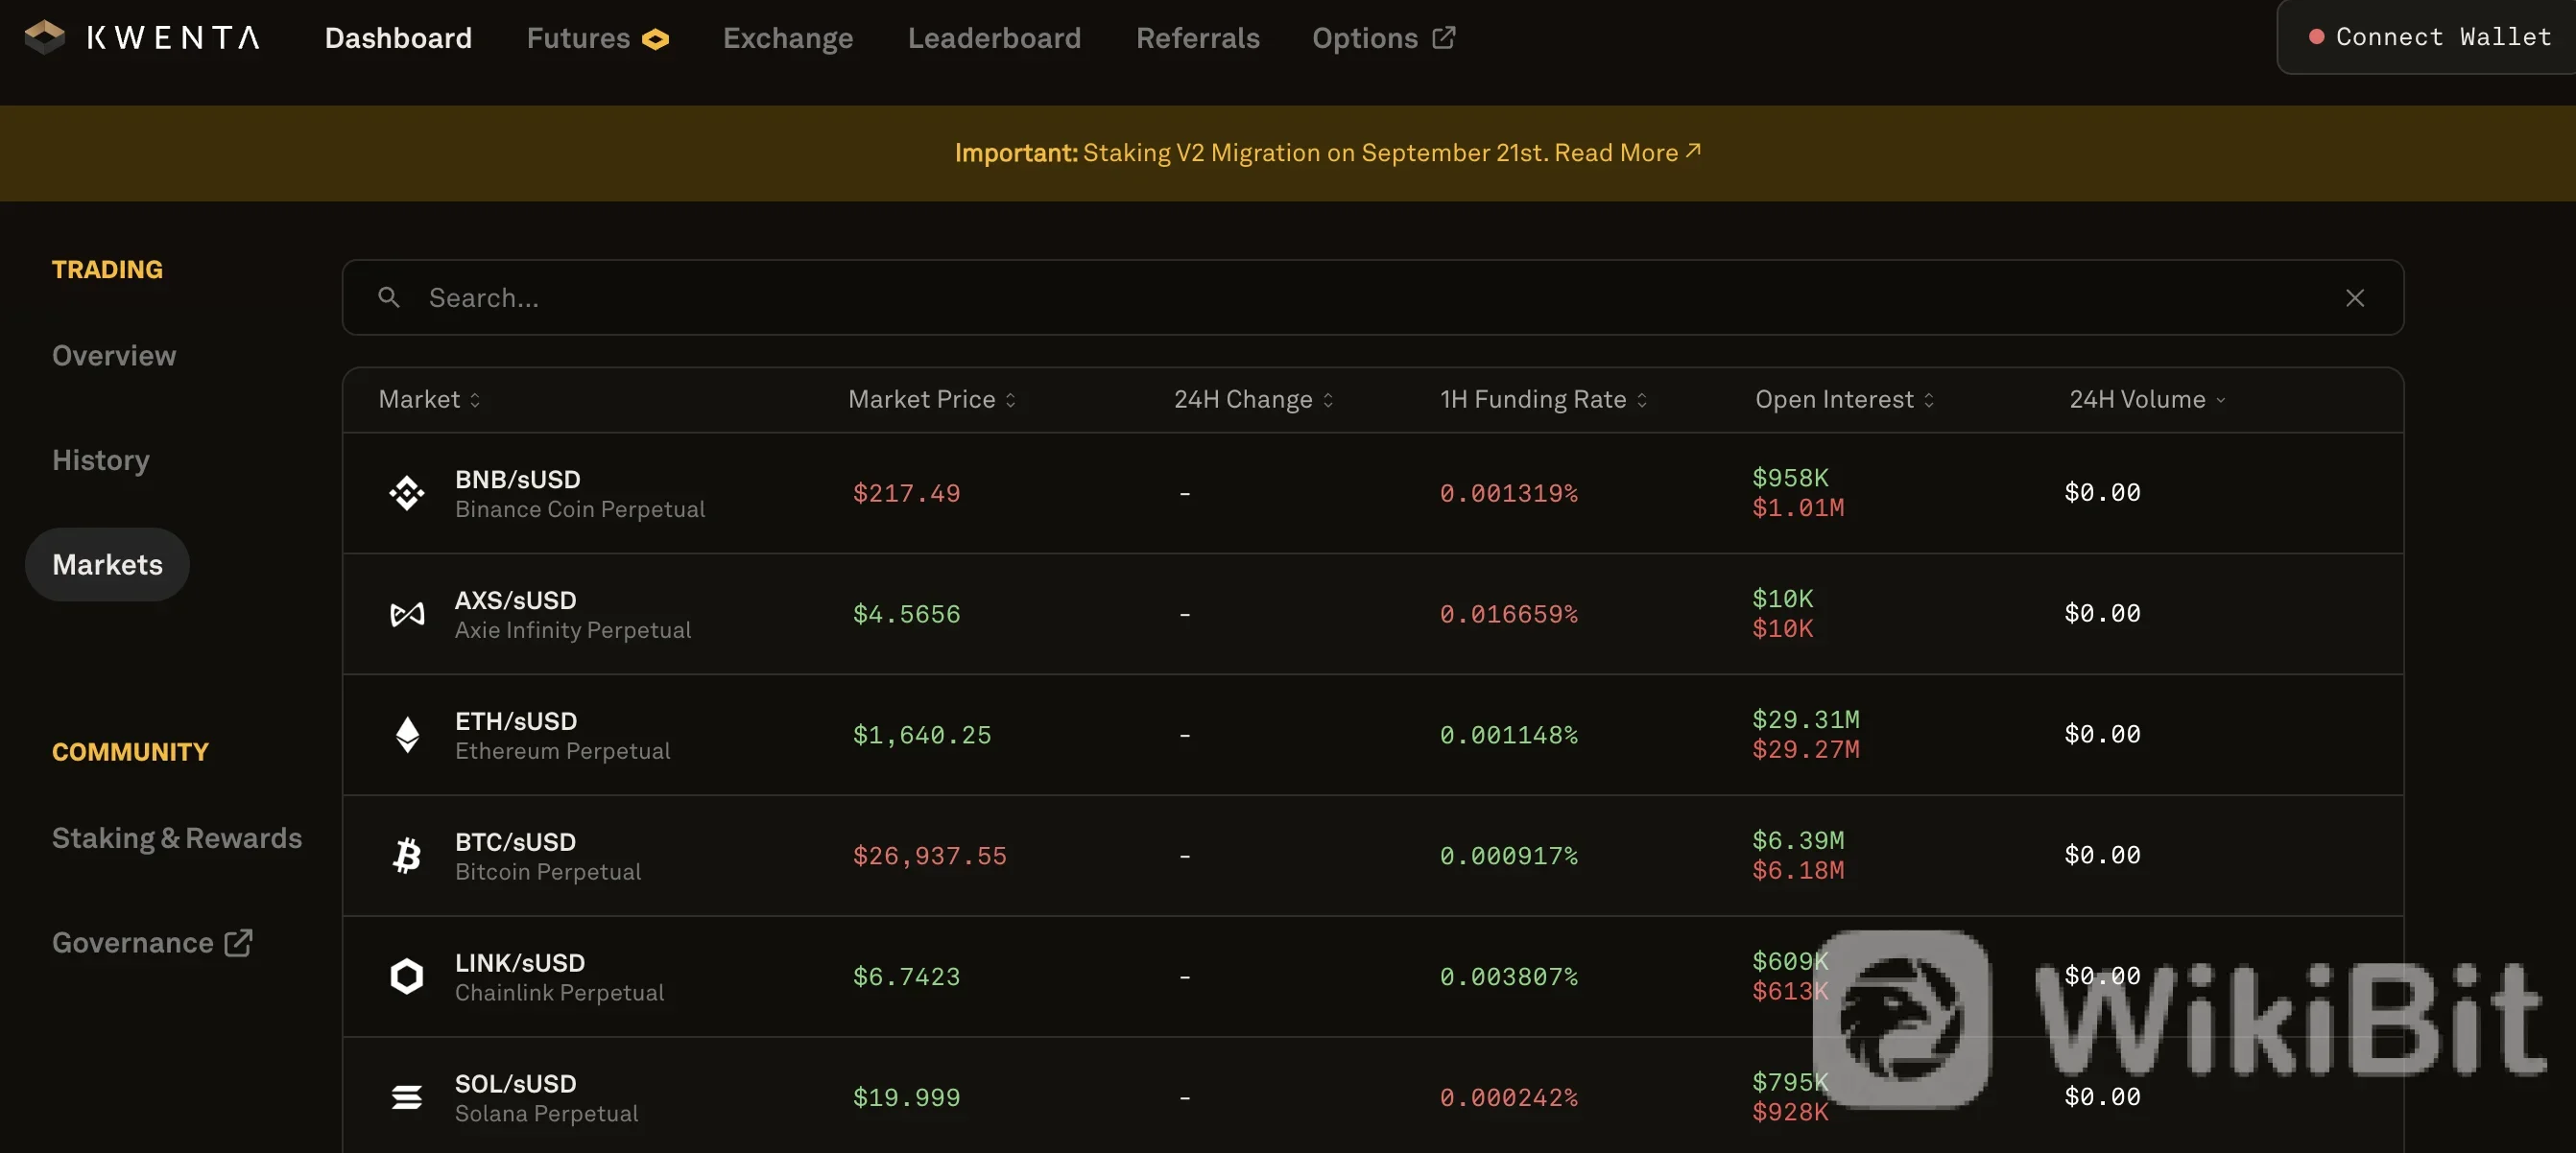
Task: Click the BNB coin icon
Action: tap(406, 493)
